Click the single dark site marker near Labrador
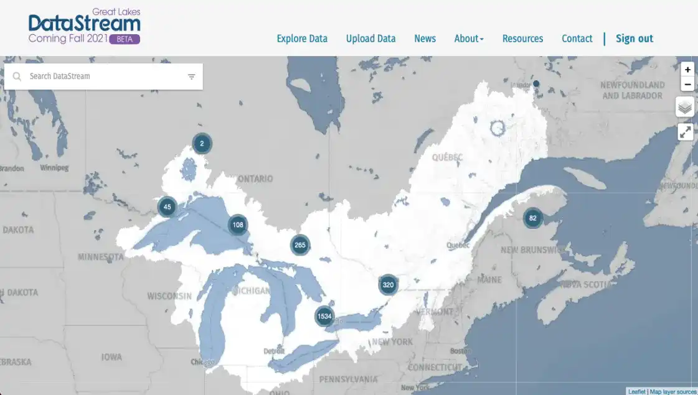 coord(536,83)
